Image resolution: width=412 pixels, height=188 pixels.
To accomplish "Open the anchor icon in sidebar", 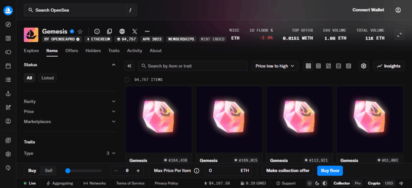I will click(x=8, y=94).
